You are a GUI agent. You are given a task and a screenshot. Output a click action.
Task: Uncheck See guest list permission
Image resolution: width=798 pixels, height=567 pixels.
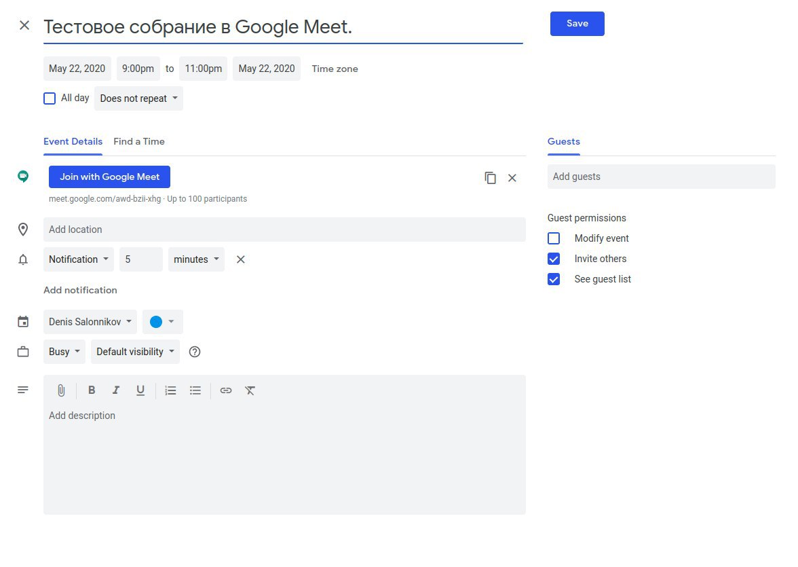554,279
